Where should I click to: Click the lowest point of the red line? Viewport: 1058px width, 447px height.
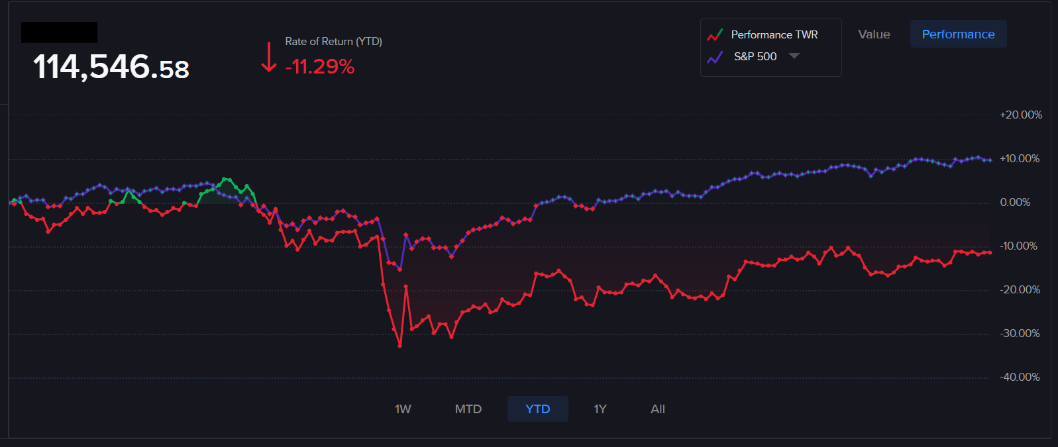coord(399,346)
